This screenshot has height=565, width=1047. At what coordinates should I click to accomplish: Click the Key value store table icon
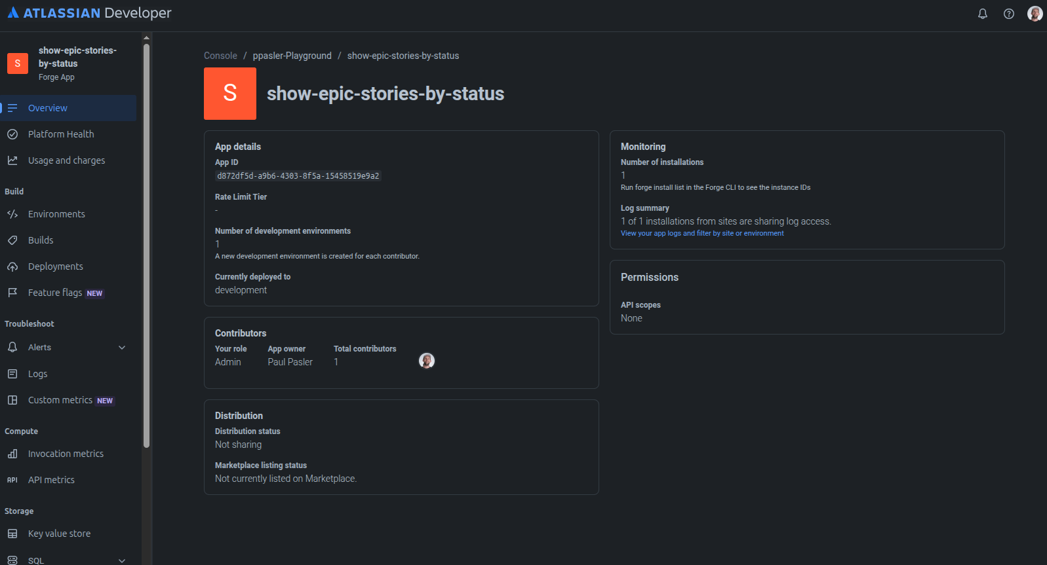(x=12, y=534)
